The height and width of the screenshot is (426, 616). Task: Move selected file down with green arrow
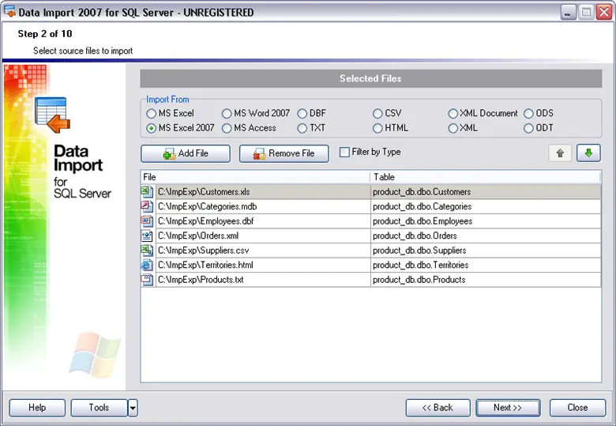[x=588, y=153]
